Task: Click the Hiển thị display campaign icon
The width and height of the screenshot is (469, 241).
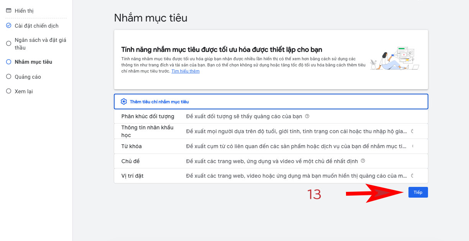Action: tap(8, 11)
